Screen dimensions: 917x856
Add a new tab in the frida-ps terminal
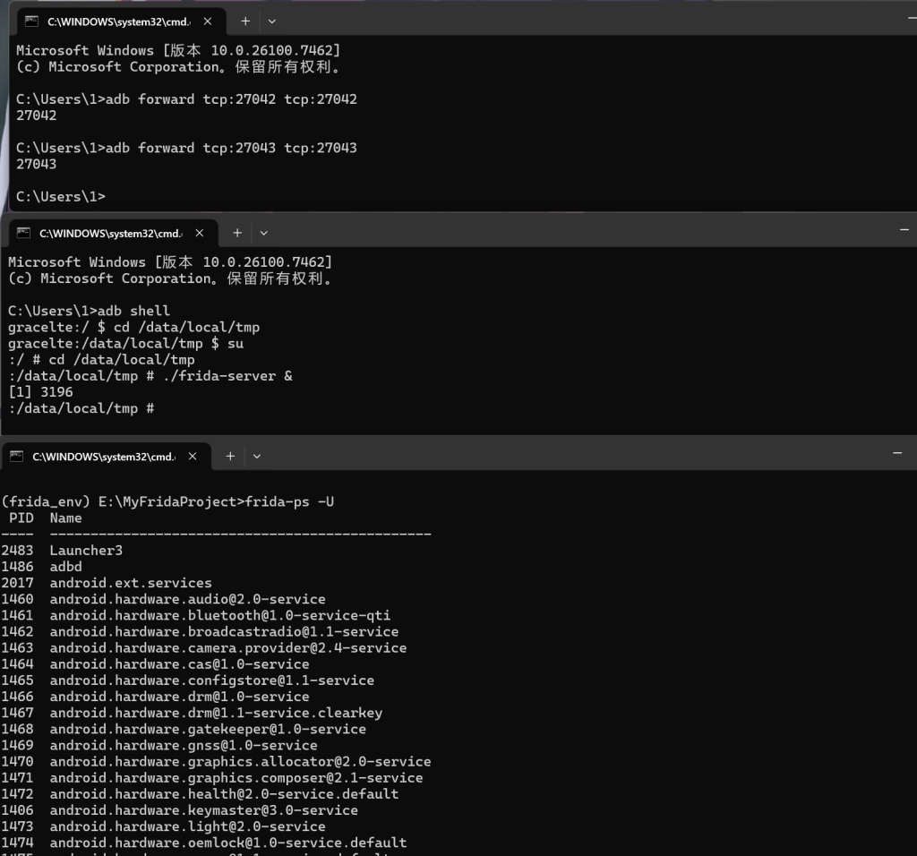coord(230,456)
